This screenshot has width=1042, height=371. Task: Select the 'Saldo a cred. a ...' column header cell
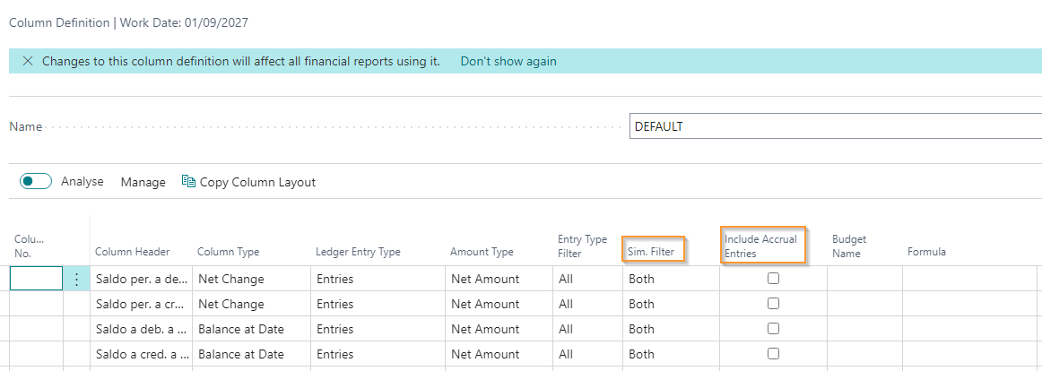(x=141, y=354)
